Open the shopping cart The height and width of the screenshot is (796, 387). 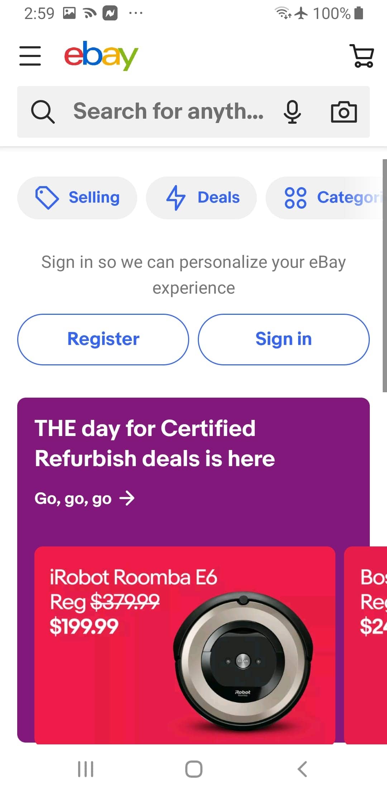362,56
